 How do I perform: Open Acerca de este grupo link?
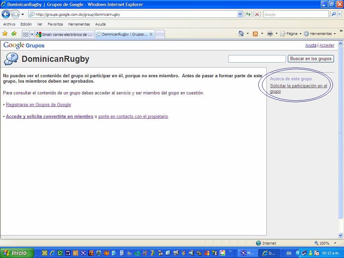tap(291, 79)
